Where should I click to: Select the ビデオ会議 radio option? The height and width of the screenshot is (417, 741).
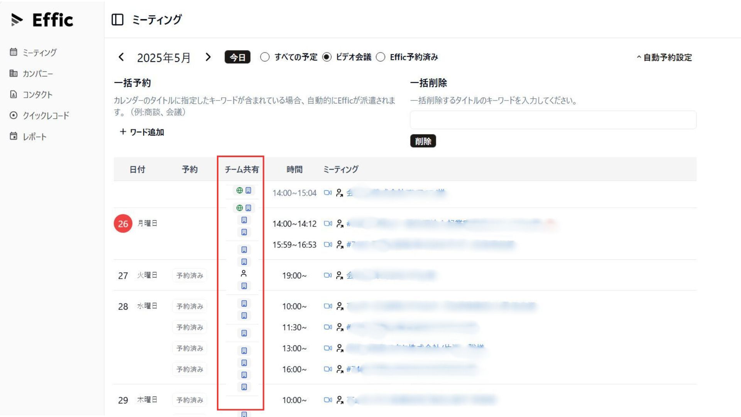[327, 57]
